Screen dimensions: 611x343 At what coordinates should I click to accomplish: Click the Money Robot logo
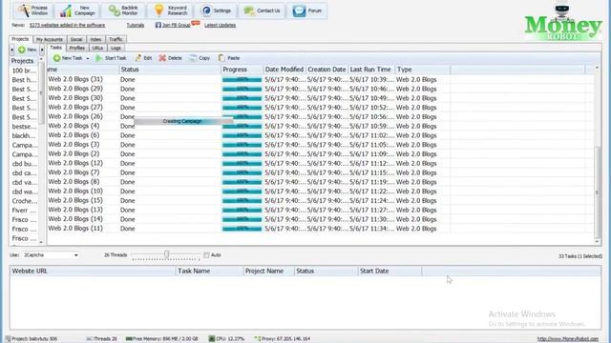[x=563, y=22]
